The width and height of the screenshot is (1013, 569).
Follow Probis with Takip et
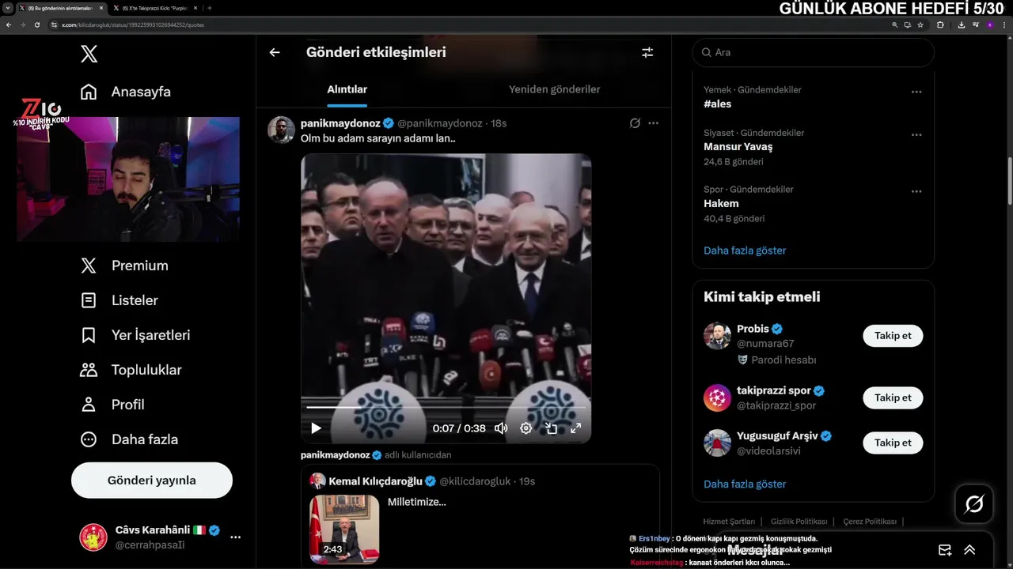click(893, 336)
